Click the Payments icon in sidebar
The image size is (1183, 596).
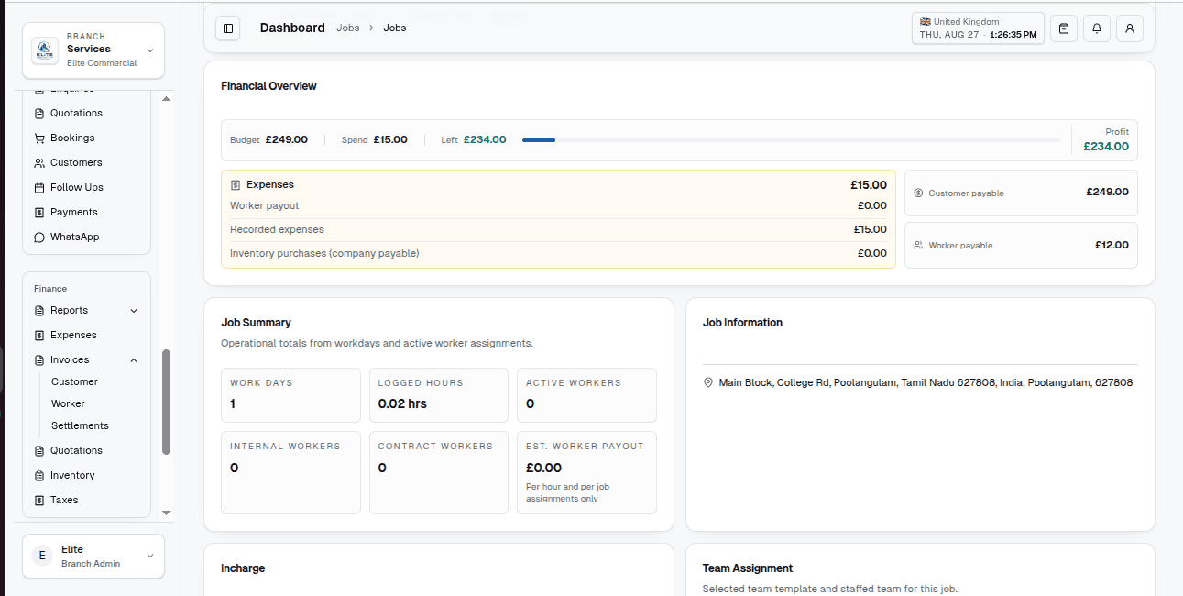click(x=39, y=213)
